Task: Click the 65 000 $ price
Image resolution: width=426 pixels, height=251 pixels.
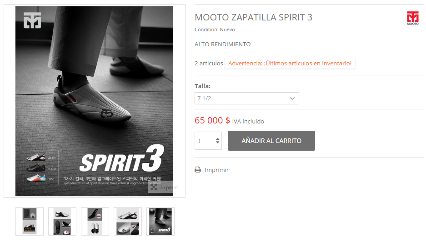Action: click(x=212, y=120)
